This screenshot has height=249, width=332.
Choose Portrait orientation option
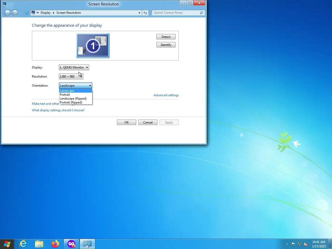[x=75, y=95]
